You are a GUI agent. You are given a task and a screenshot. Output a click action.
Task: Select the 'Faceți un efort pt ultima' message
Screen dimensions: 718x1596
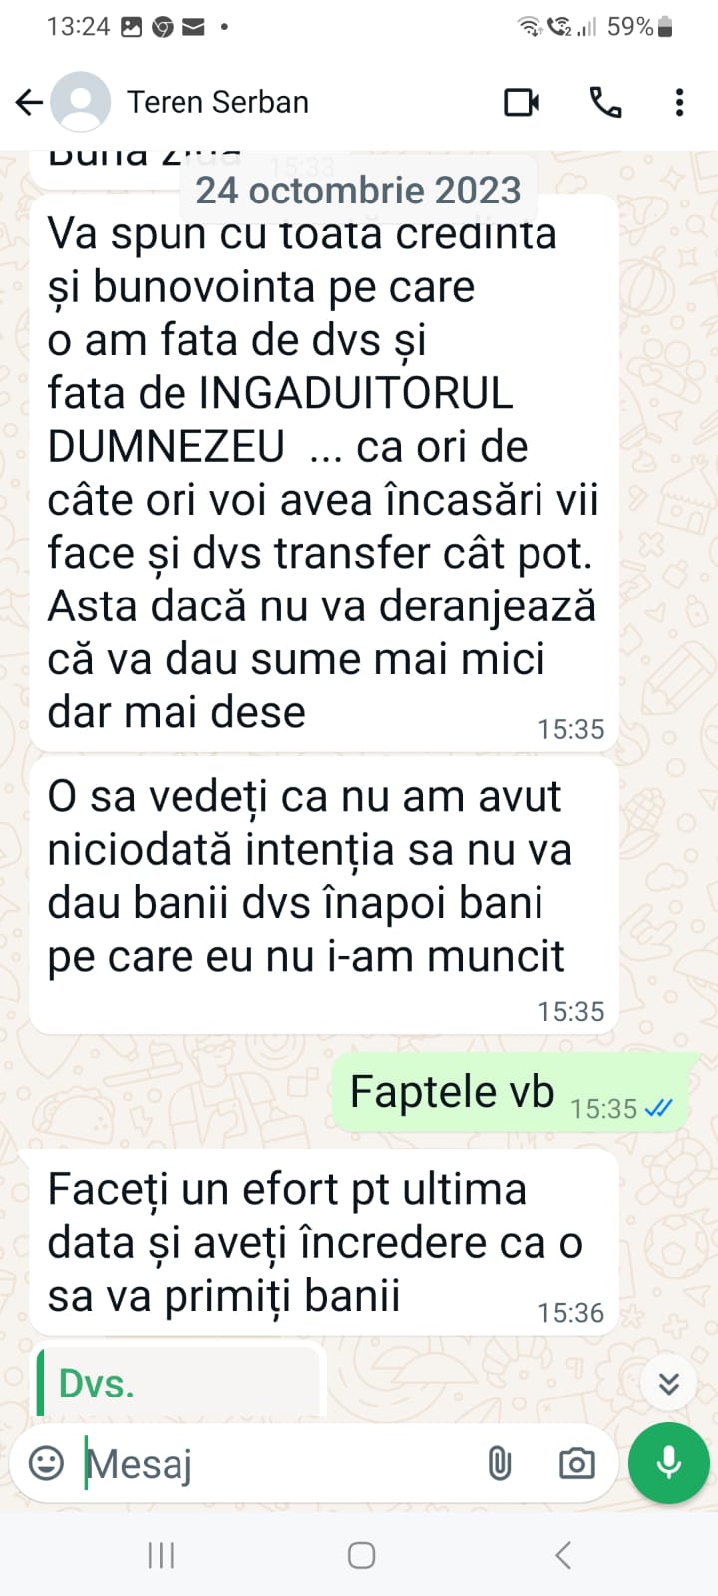click(x=324, y=1243)
